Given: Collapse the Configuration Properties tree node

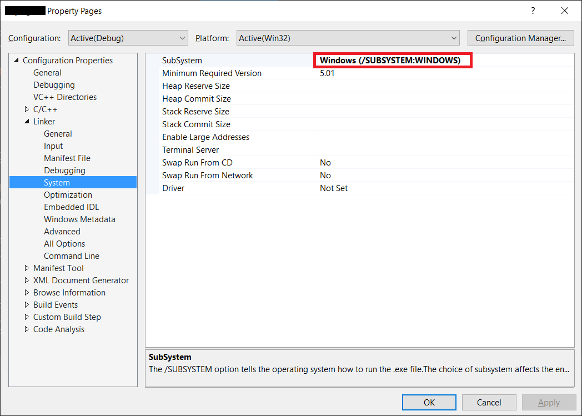Looking at the screenshot, I should [x=16, y=60].
